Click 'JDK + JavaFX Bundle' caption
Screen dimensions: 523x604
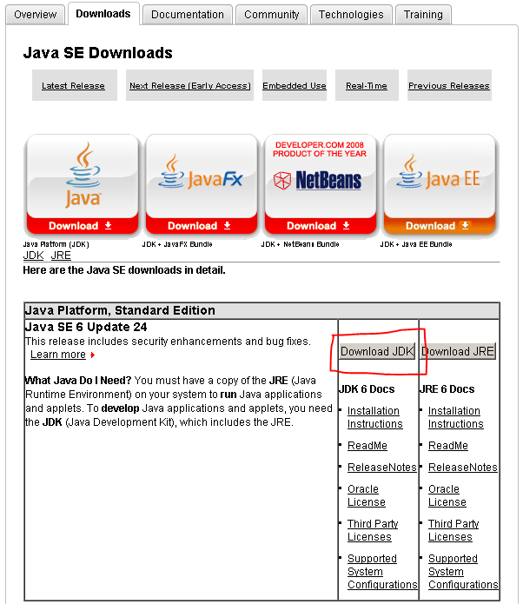(177, 244)
